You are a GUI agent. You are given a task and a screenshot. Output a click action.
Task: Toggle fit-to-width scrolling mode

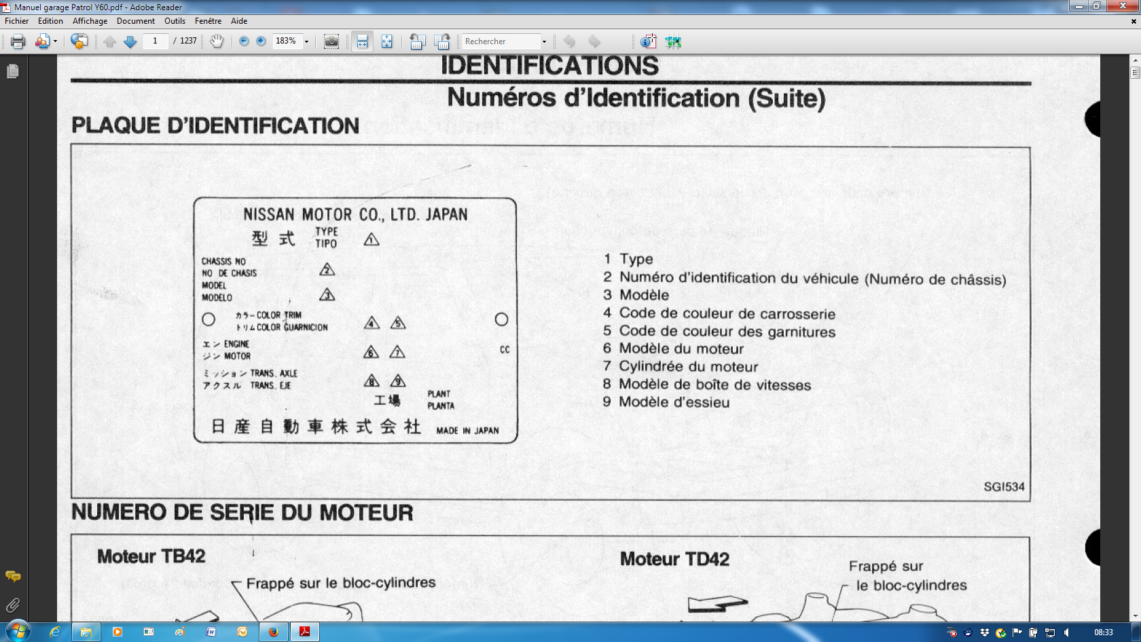coord(362,41)
